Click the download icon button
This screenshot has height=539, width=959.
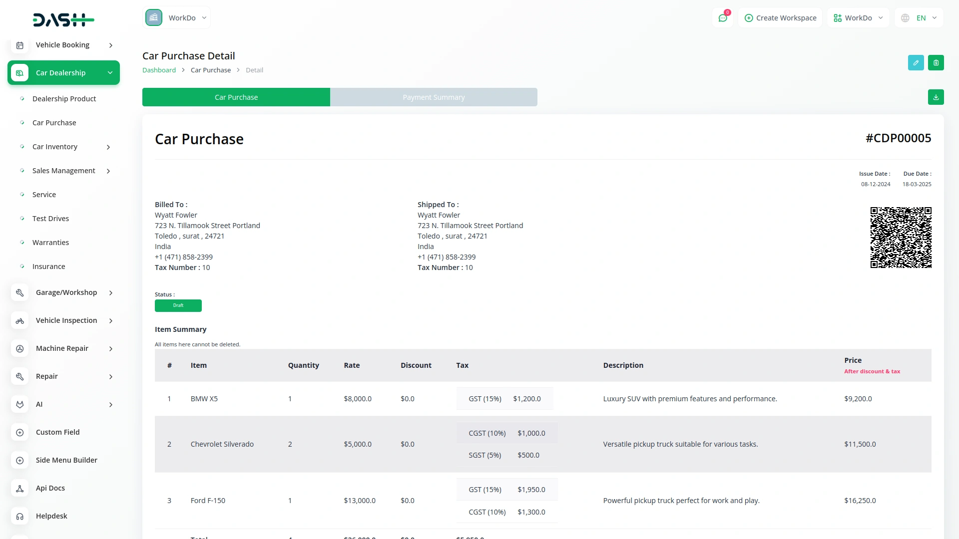pos(936,97)
